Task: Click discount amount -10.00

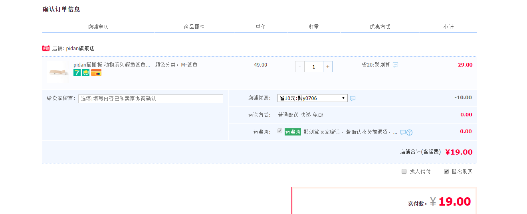Action: [463, 97]
